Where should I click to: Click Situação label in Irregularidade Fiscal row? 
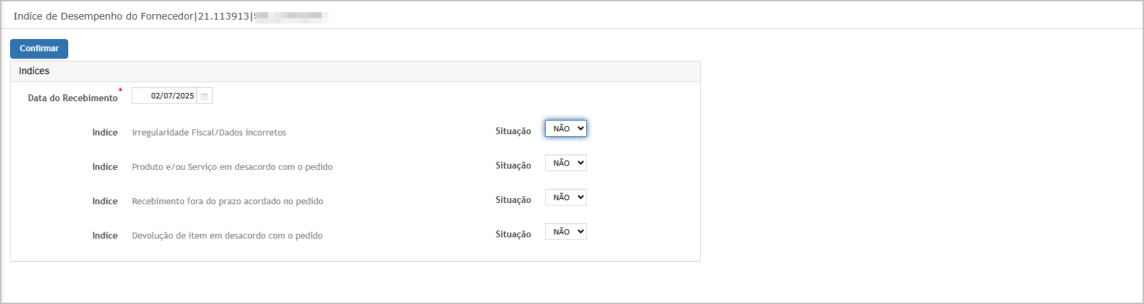tap(513, 131)
